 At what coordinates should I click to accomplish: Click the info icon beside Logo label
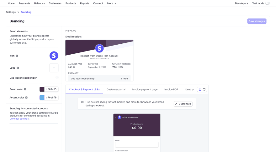point(18,68)
